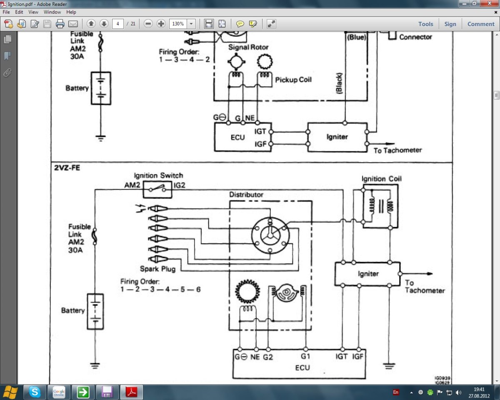The image size is (500, 400).
Task: Open the zoom level dropdown arrow
Action: (x=192, y=24)
